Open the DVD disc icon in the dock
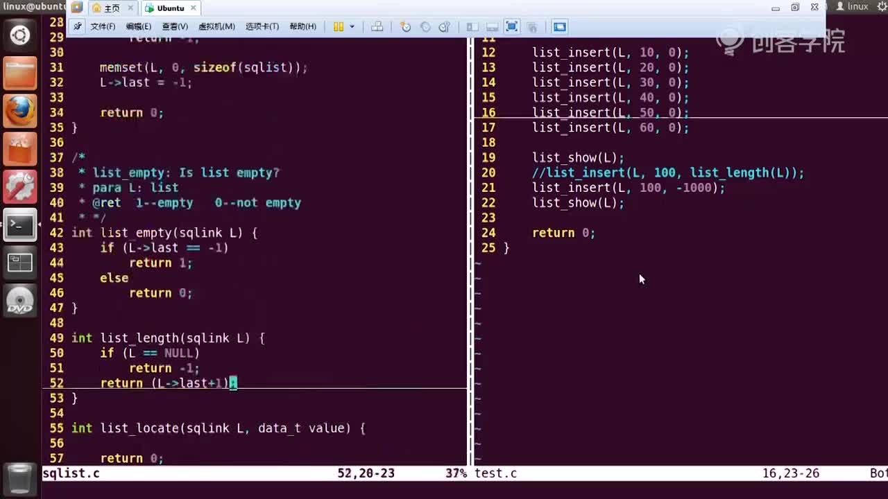 click(x=20, y=300)
